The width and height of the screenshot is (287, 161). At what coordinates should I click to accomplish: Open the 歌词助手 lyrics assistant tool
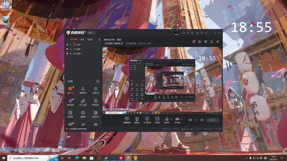(x=95, y=114)
